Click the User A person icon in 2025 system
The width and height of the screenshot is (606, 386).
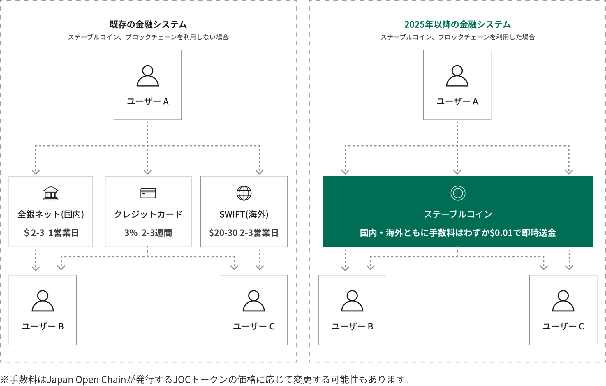coord(457,76)
